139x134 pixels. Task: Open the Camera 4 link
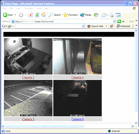[77, 119]
